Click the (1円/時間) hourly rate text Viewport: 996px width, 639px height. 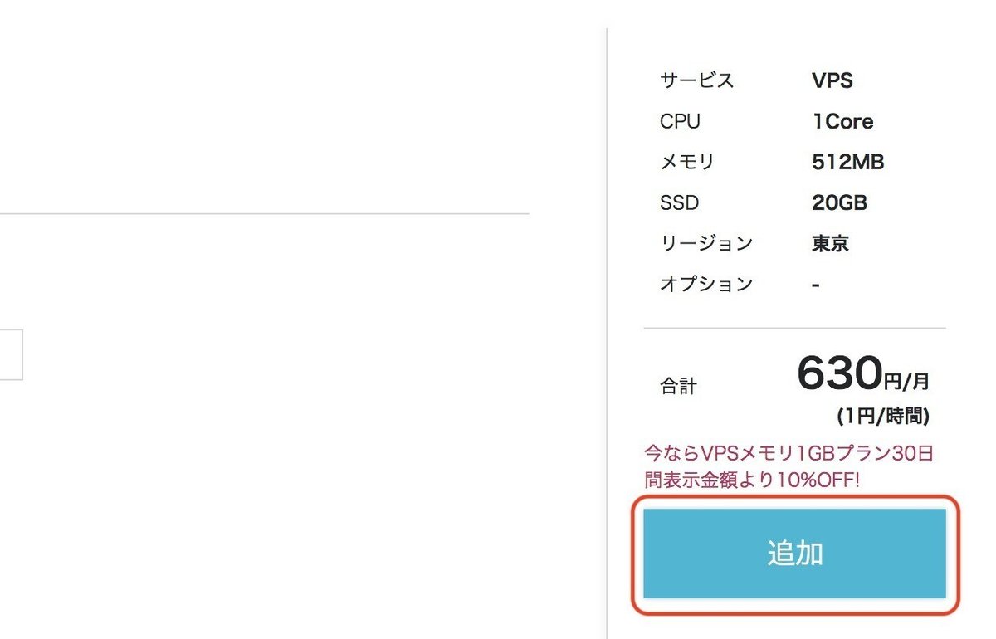point(883,416)
